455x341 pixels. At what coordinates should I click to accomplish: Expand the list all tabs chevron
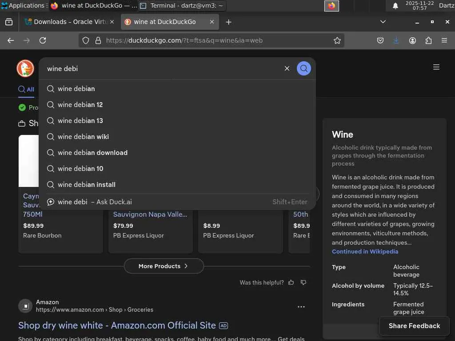click(383, 22)
